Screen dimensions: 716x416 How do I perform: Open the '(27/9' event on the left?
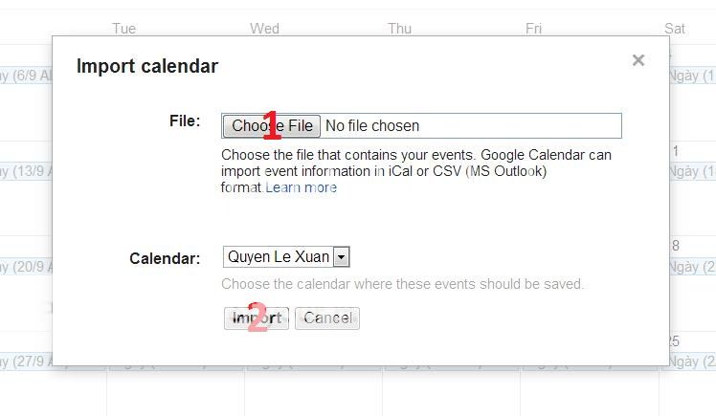tap(26, 361)
